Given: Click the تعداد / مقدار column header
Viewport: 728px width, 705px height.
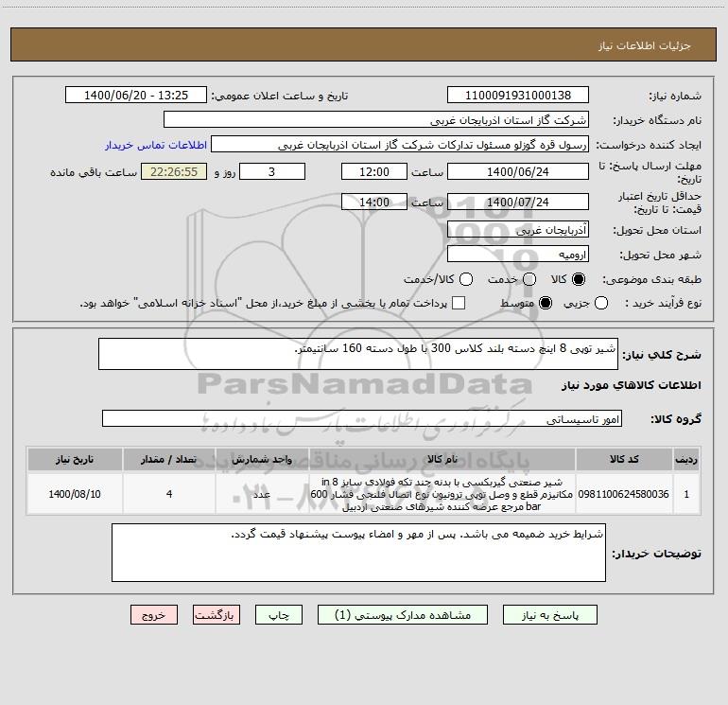Looking at the screenshot, I should click(169, 459).
